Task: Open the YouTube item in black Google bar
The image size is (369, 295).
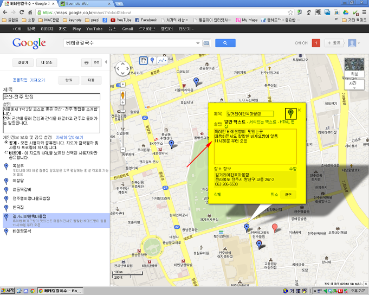Action: click(94, 29)
